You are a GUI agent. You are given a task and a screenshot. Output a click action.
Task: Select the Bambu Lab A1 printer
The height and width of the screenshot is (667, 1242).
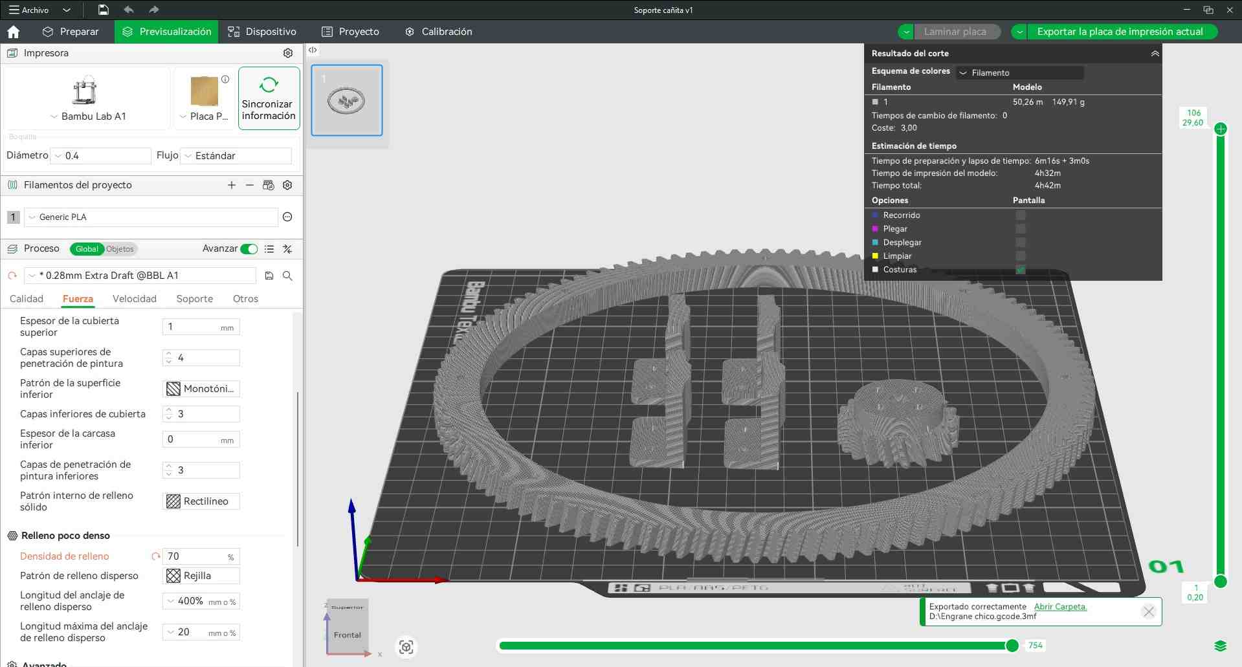click(x=86, y=98)
